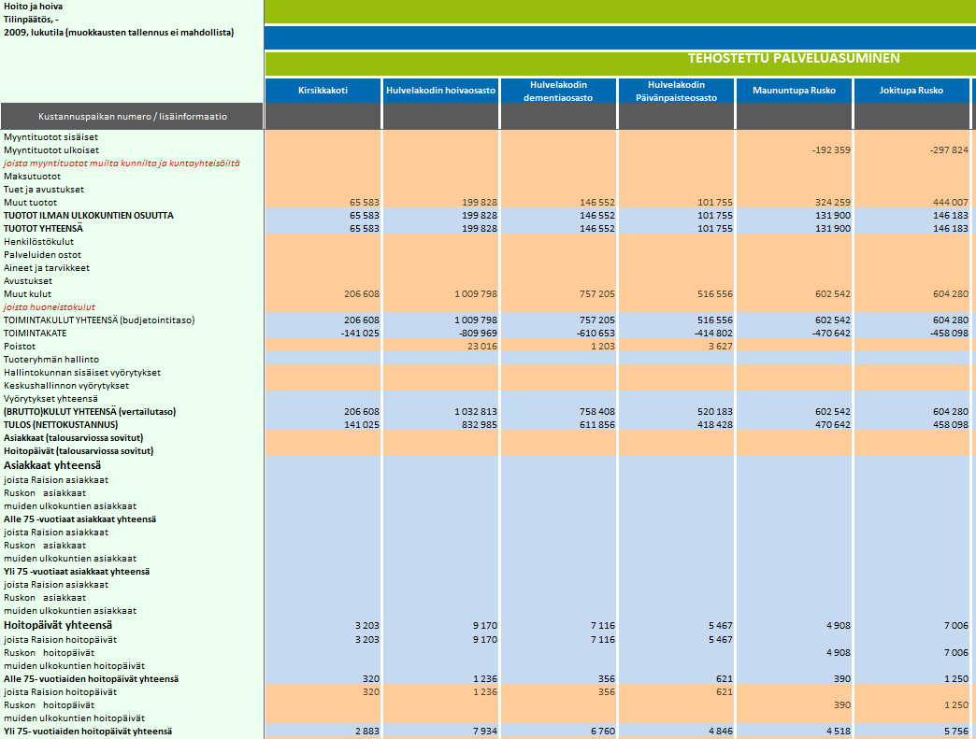Select the Keskushallinnon vyörytykset row label

pos(66,385)
